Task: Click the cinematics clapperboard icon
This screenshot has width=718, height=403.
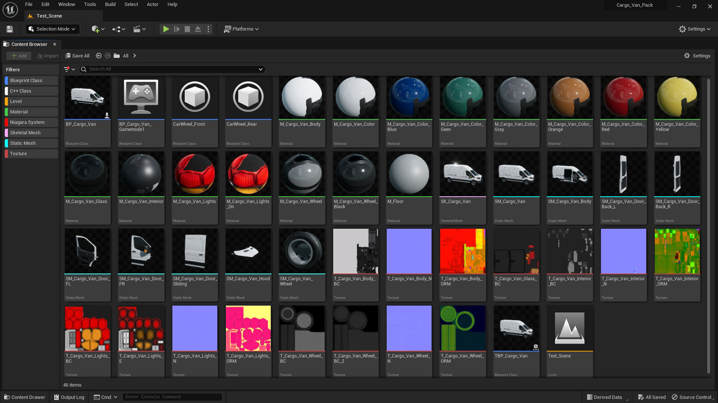Action: [136, 29]
